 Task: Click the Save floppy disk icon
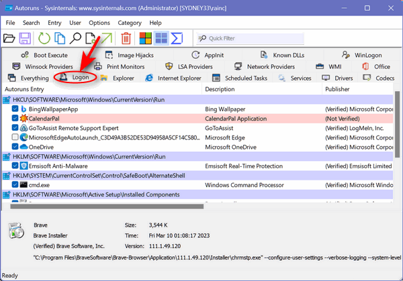25,38
